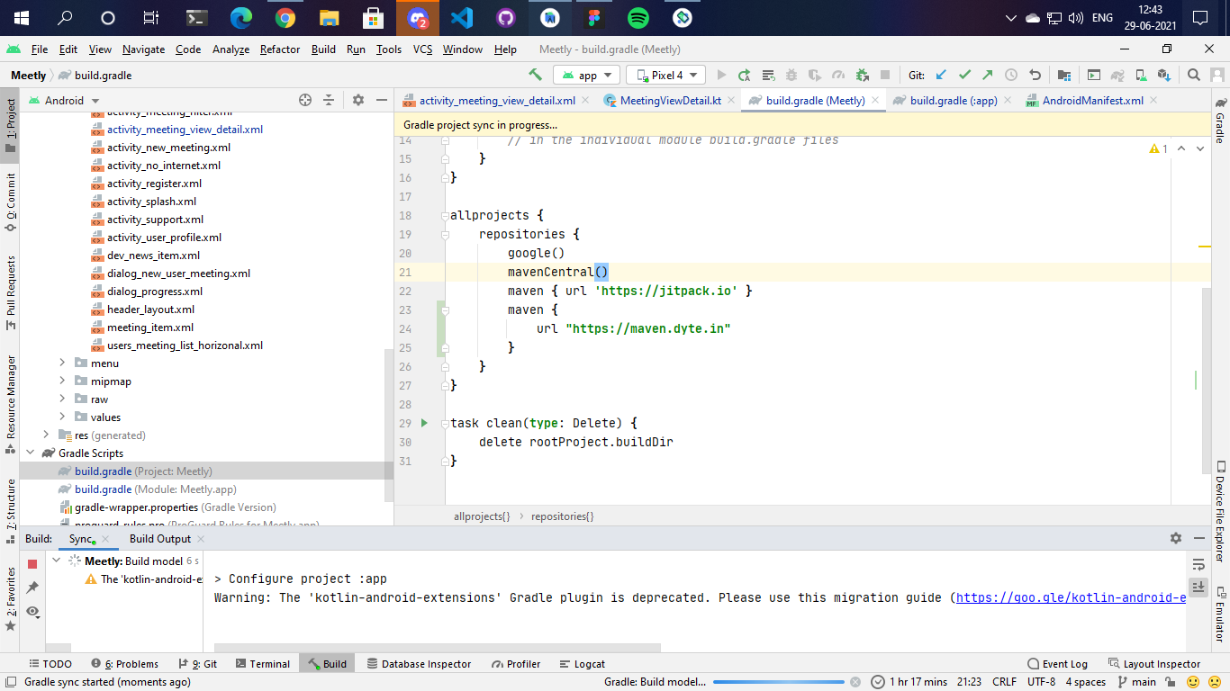This screenshot has height=691, width=1230.
Task: Expand the res (generated) folder
Action: click(47, 435)
